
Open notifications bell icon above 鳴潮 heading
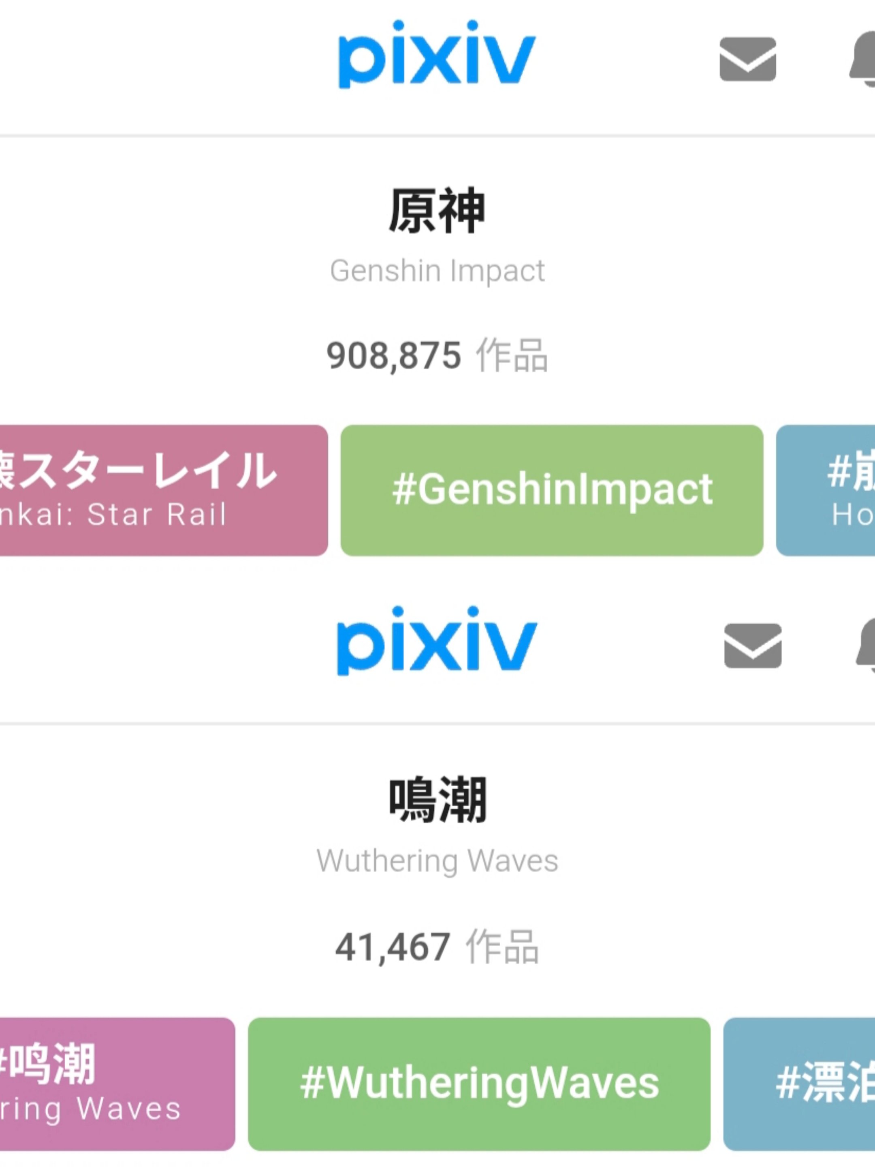click(x=866, y=646)
